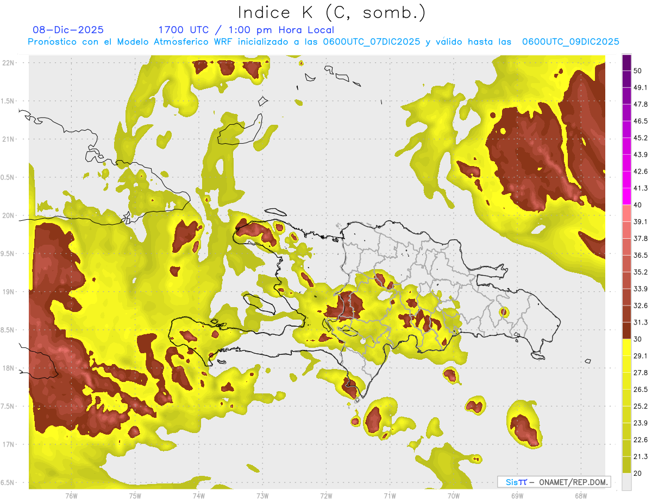Click the '71W' longitude label
The width and height of the screenshot is (652, 503).
pos(390,496)
